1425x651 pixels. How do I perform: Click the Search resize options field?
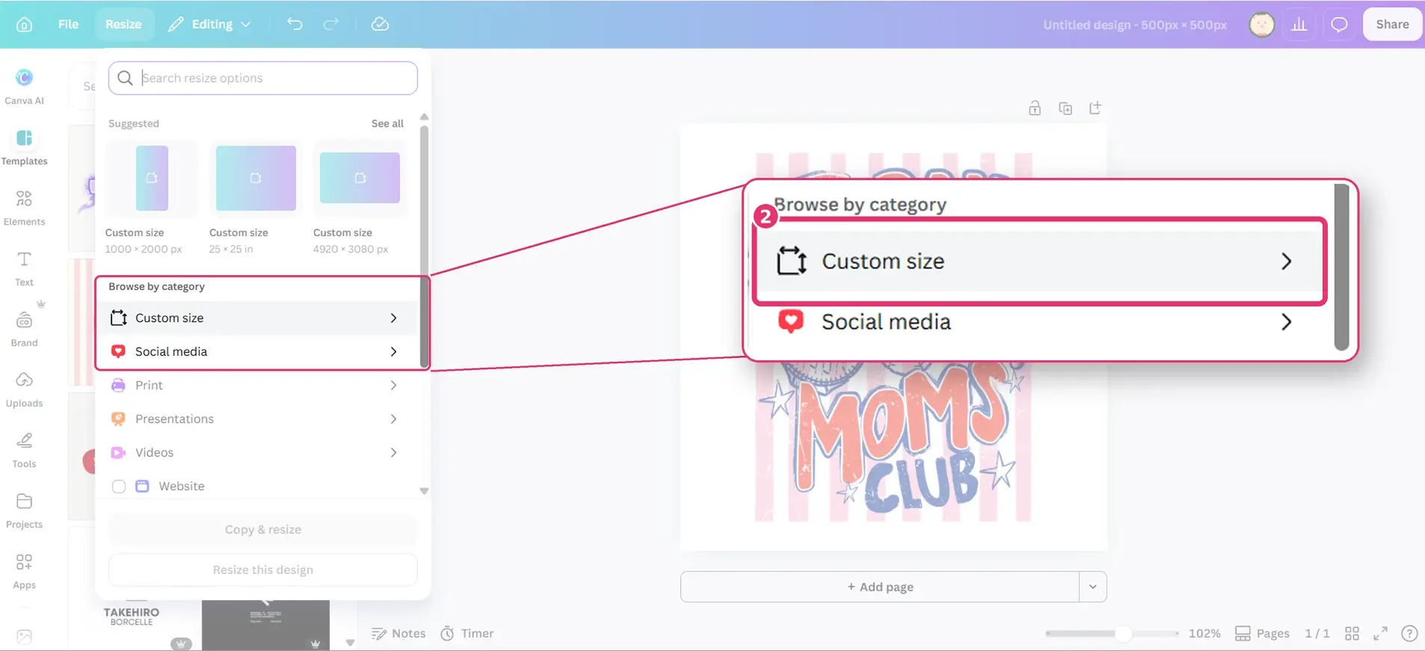(263, 78)
